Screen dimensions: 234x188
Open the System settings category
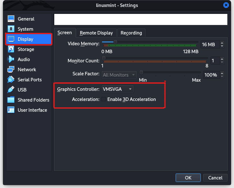[x=29, y=29]
